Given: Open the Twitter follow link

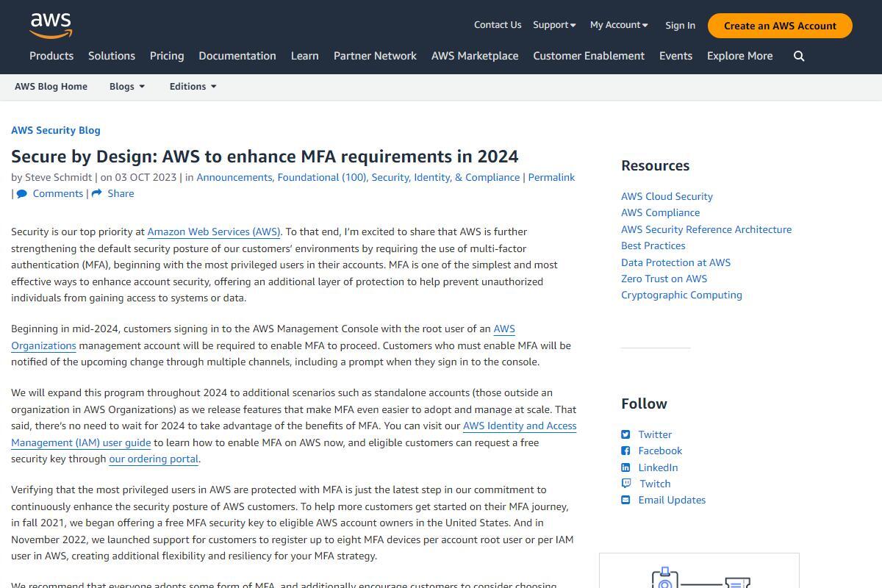Looking at the screenshot, I should [655, 434].
